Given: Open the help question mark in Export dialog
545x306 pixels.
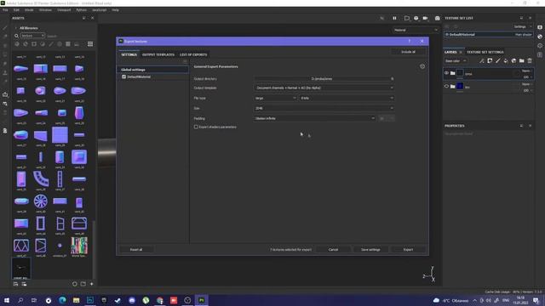Looking at the screenshot, I should [x=410, y=42].
